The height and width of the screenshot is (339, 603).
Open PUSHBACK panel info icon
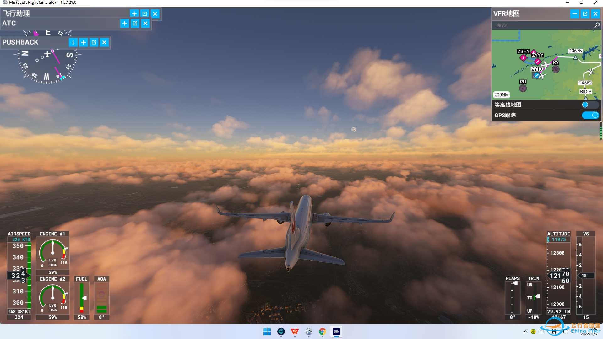(73, 42)
